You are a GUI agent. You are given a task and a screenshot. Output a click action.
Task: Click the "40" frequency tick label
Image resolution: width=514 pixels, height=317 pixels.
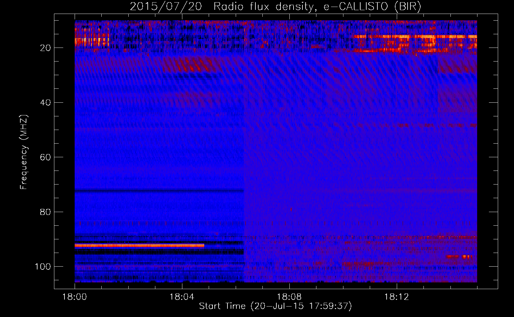[45, 102]
